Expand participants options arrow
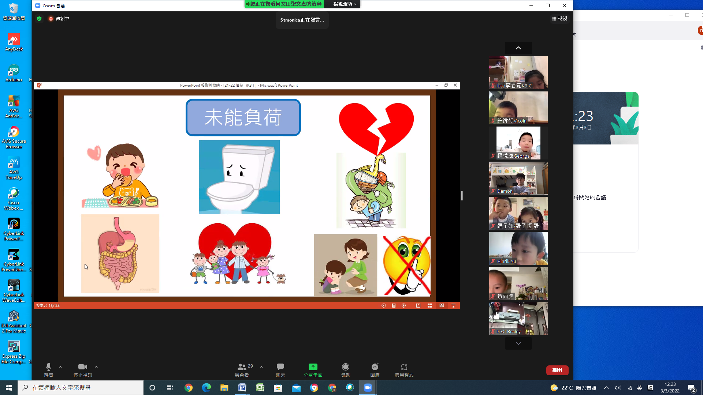This screenshot has width=703, height=395. [261, 367]
